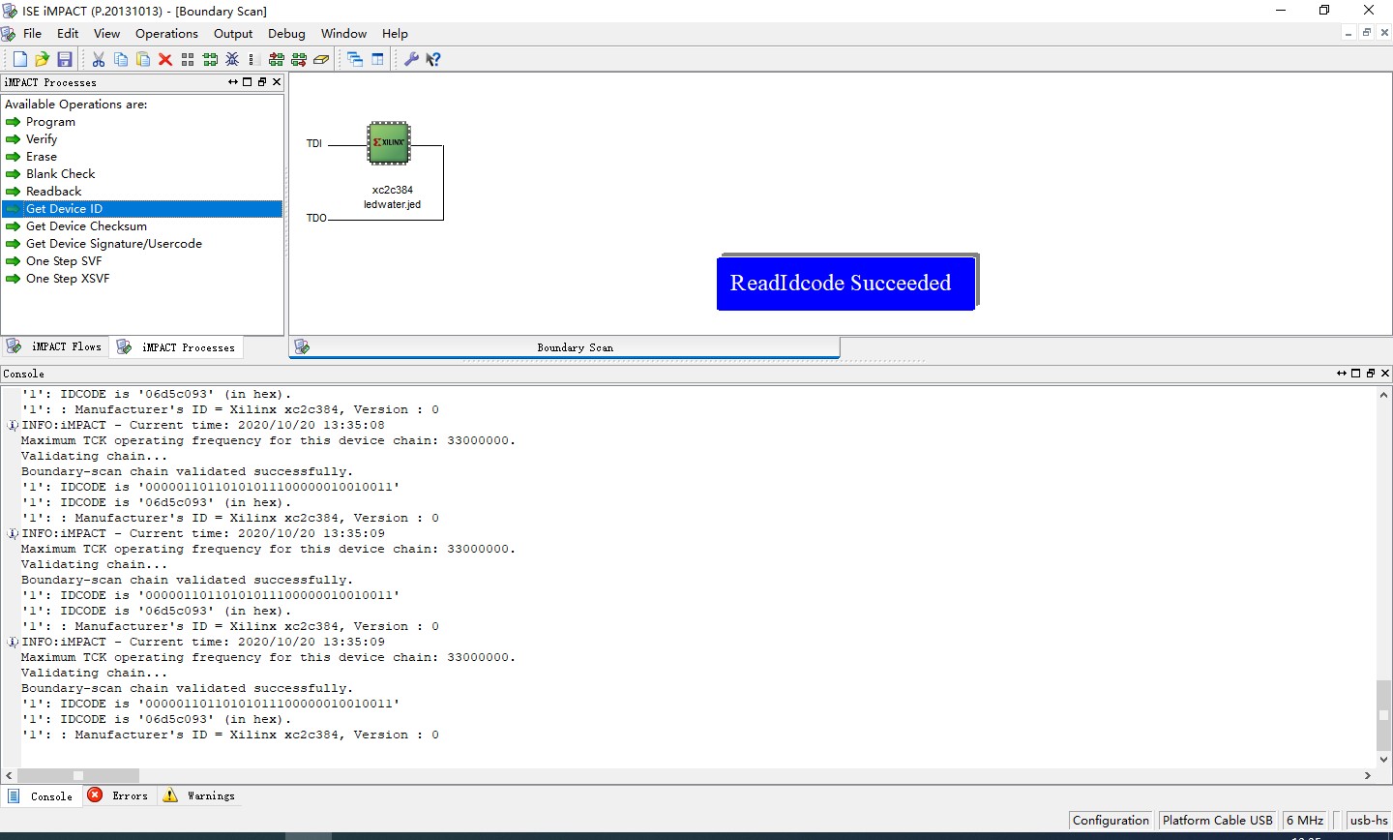Switch to the Errors tab
1393x840 pixels.
(119, 795)
